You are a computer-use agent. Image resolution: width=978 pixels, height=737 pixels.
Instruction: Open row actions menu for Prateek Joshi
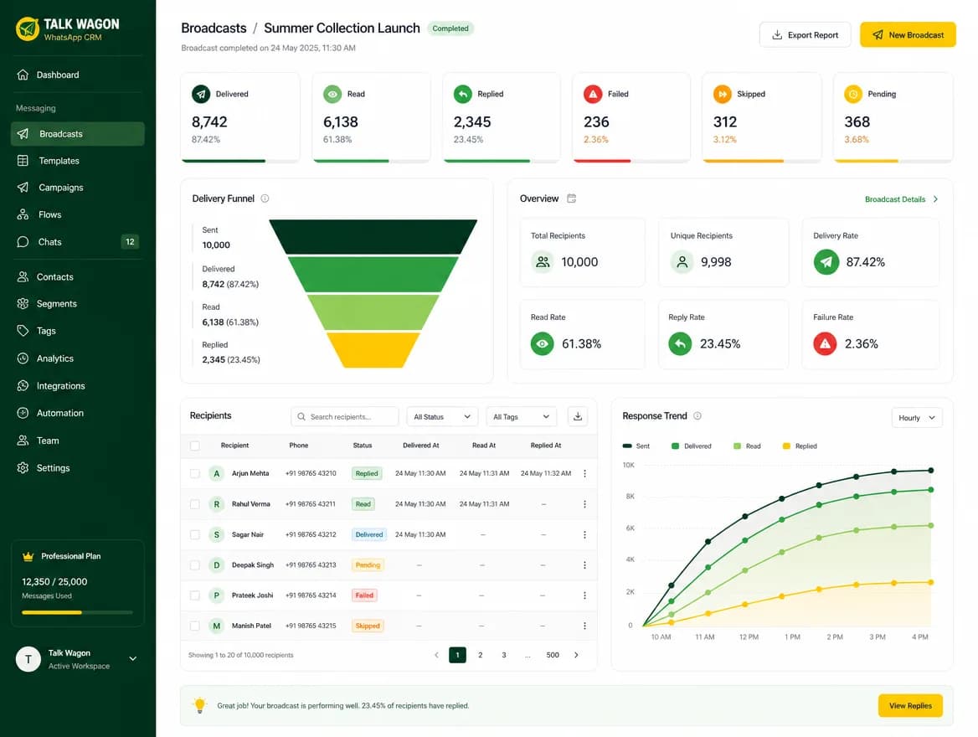[584, 595]
